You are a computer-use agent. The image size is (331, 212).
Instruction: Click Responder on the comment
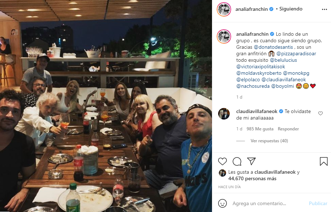point(288,129)
